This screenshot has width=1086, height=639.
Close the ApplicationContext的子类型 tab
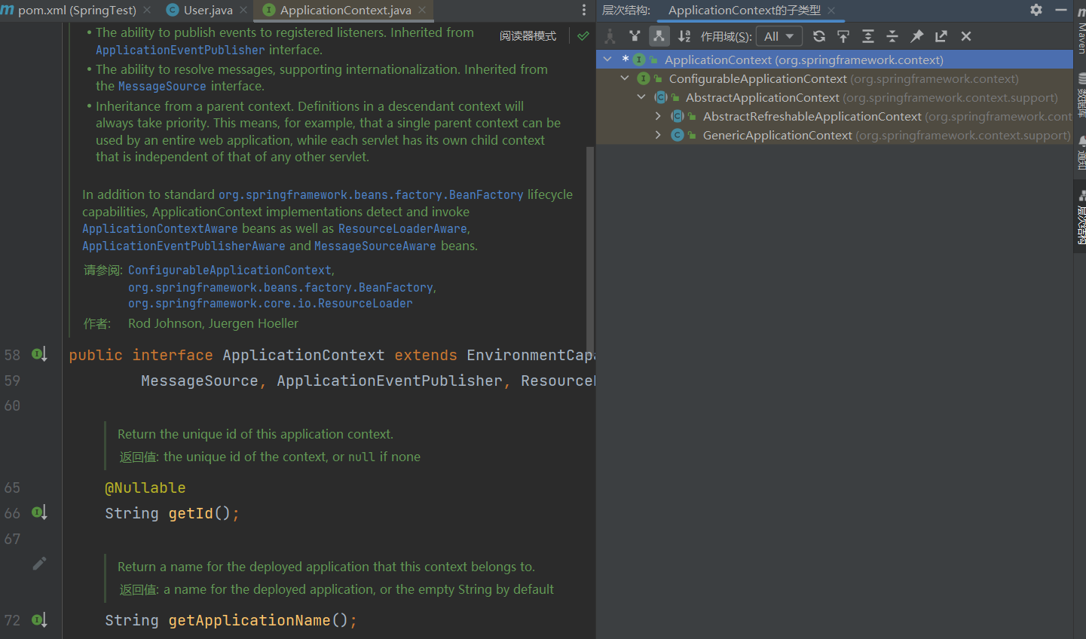pos(831,10)
